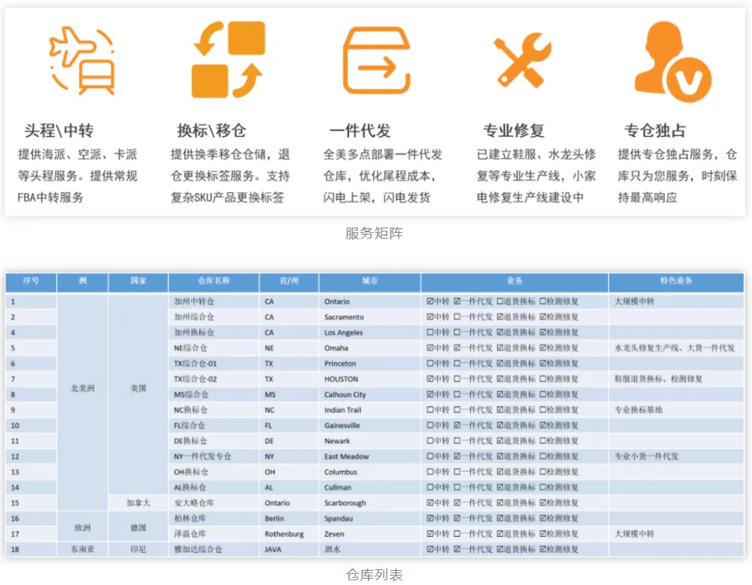Select the 换标\移仓 heading
This screenshot has height=585, width=752.
[212, 131]
